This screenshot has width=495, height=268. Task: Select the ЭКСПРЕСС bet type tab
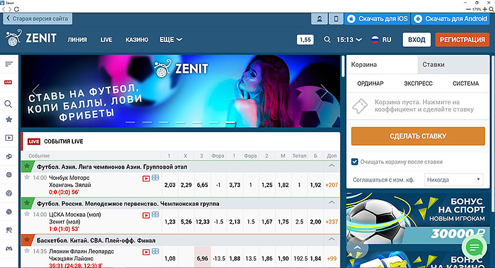point(418,83)
